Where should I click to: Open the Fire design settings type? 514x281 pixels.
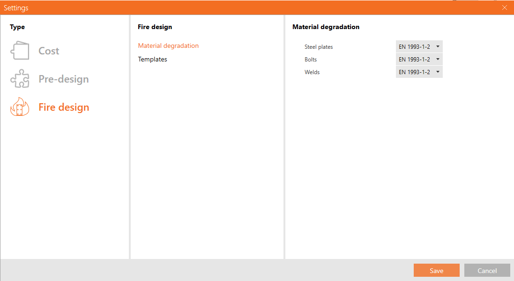(64, 107)
